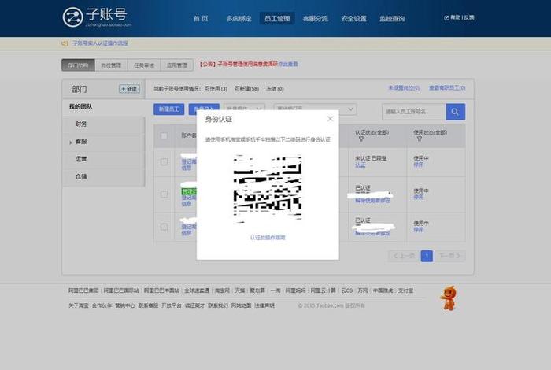Open the store dropdown beside the search box
Screen dimensions: 551x370
click(x=315, y=109)
